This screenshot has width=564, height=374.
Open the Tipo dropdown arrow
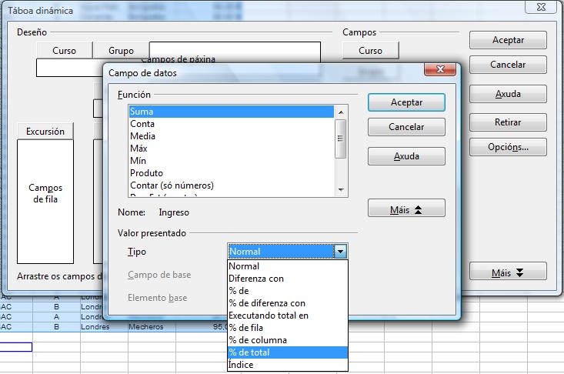point(341,252)
